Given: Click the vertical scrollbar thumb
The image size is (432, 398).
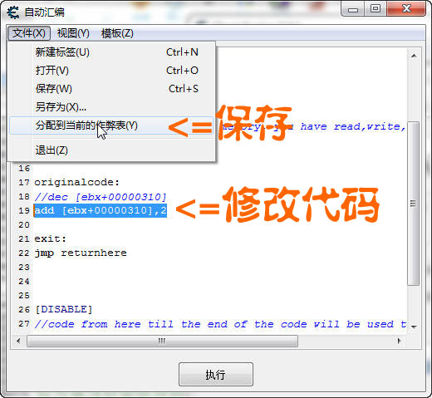Looking at the screenshot, I should coord(413,204).
